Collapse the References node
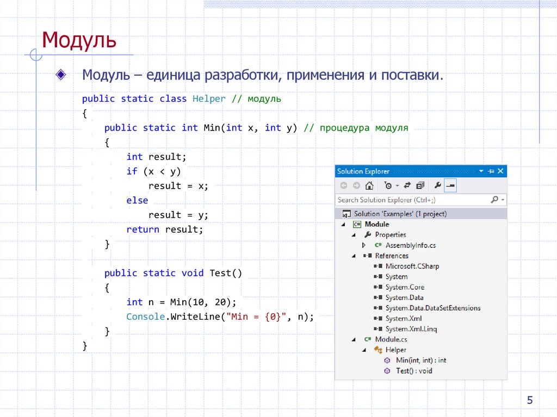 point(352,256)
